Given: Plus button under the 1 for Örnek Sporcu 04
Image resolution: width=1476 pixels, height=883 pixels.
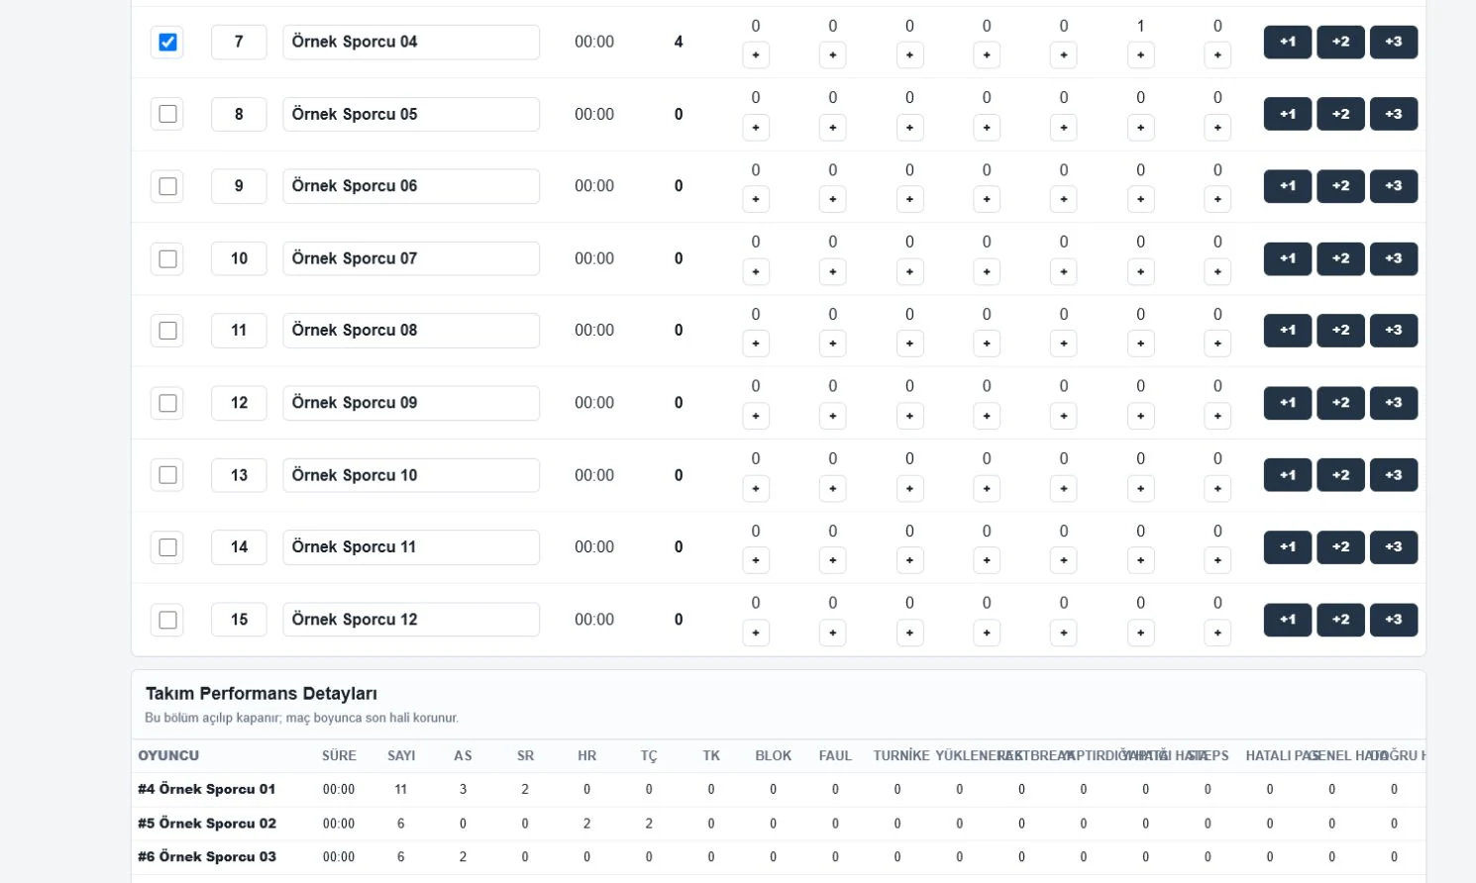Looking at the screenshot, I should coord(1140,55).
